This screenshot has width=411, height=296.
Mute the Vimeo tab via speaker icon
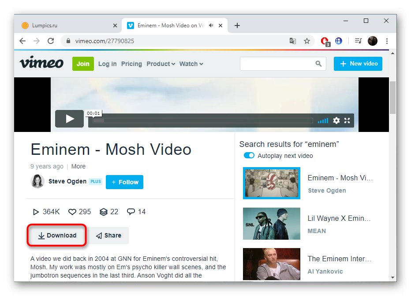pyautogui.click(x=211, y=26)
